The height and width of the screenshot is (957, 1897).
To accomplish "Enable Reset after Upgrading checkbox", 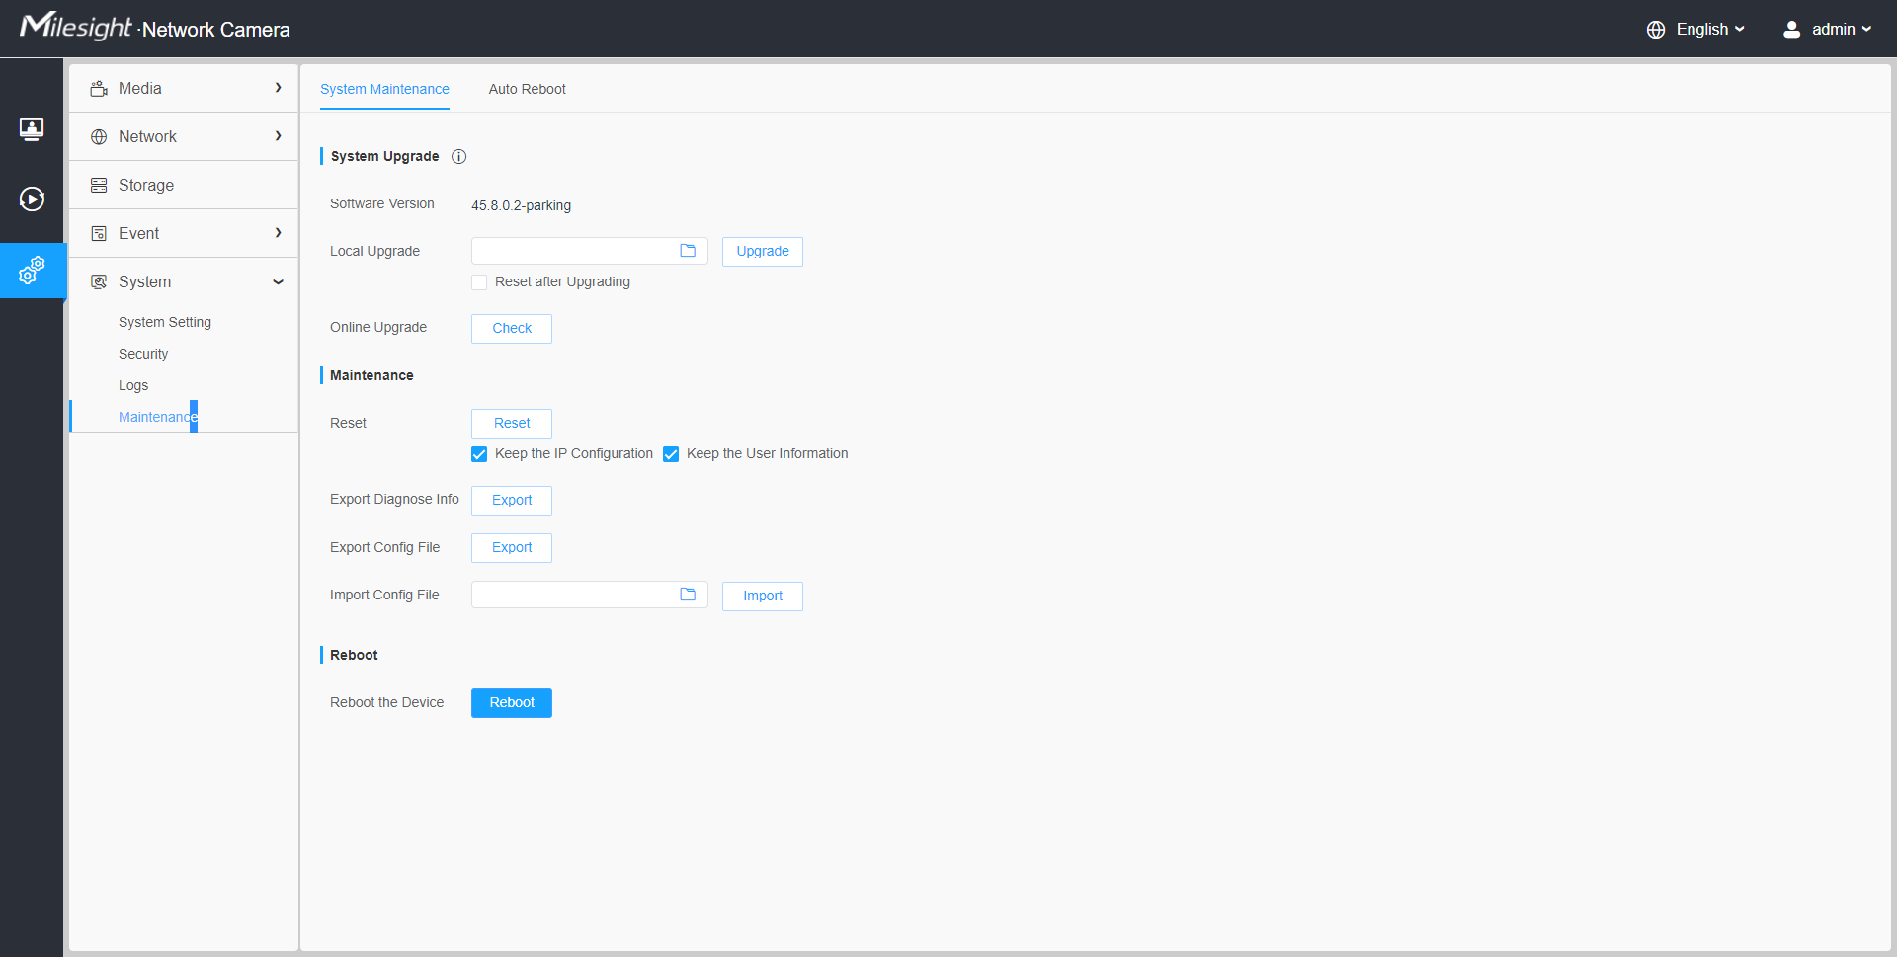I will click(x=479, y=282).
